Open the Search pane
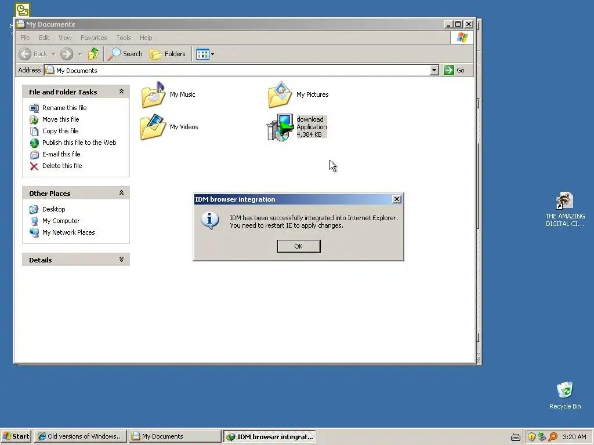 point(125,54)
